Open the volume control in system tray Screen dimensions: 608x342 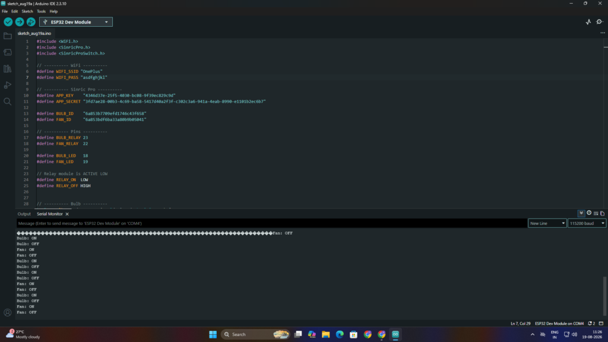point(575,334)
